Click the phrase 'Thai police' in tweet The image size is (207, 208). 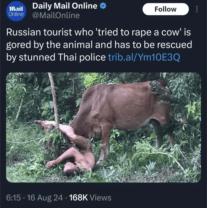tap(82, 57)
